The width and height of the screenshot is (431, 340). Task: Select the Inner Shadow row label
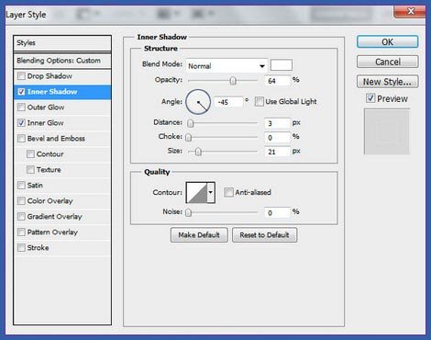(x=52, y=92)
